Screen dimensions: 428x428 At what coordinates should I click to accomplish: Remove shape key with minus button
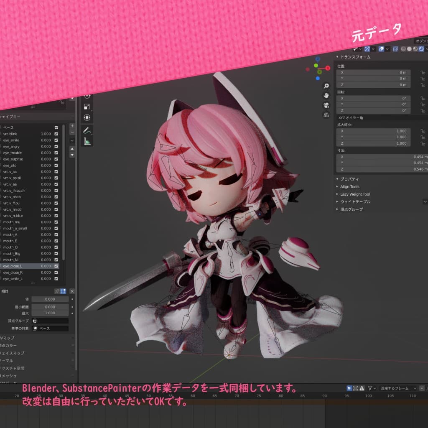pyautogui.click(x=72, y=132)
